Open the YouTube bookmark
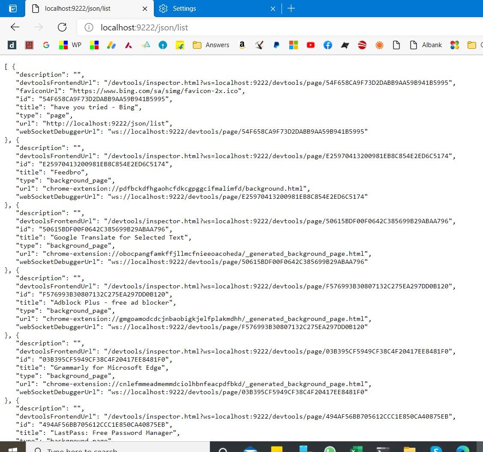Viewport: 483px width, 452px height. pyautogui.click(x=311, y=45)
